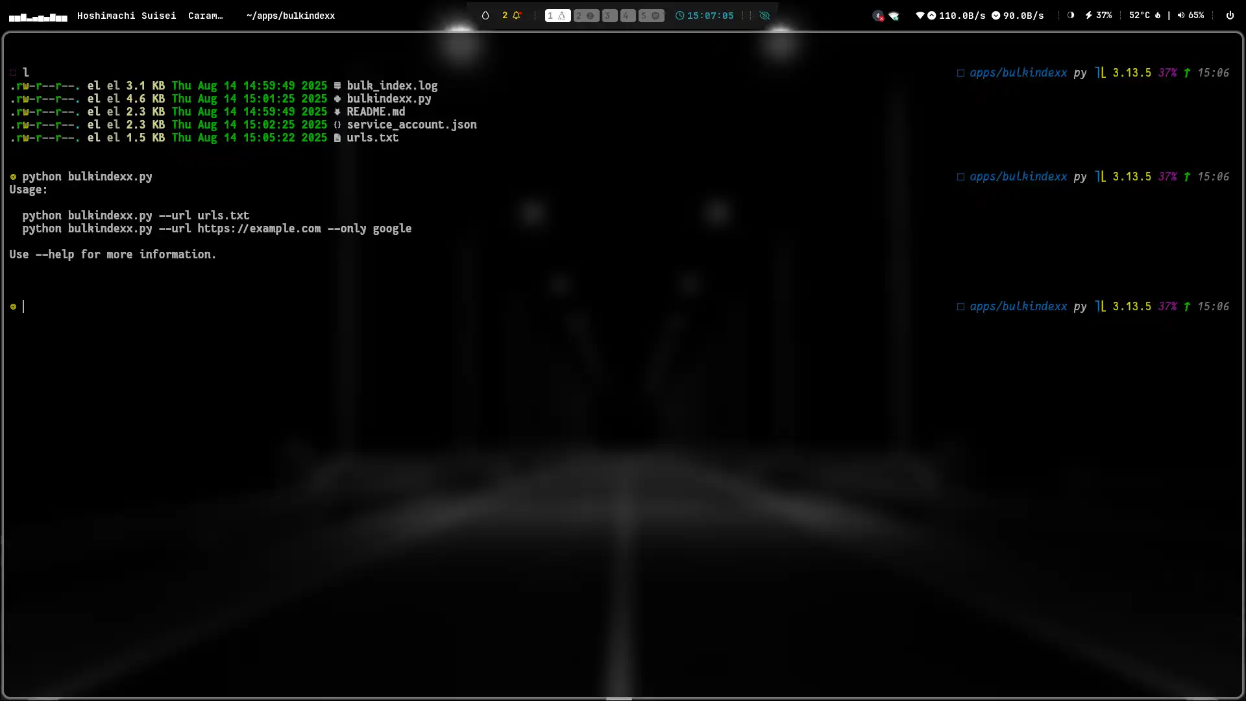Click the battery bolt 37% indicator
The width and height of the screenshot is (1246, 701).
coord(1098,16)
